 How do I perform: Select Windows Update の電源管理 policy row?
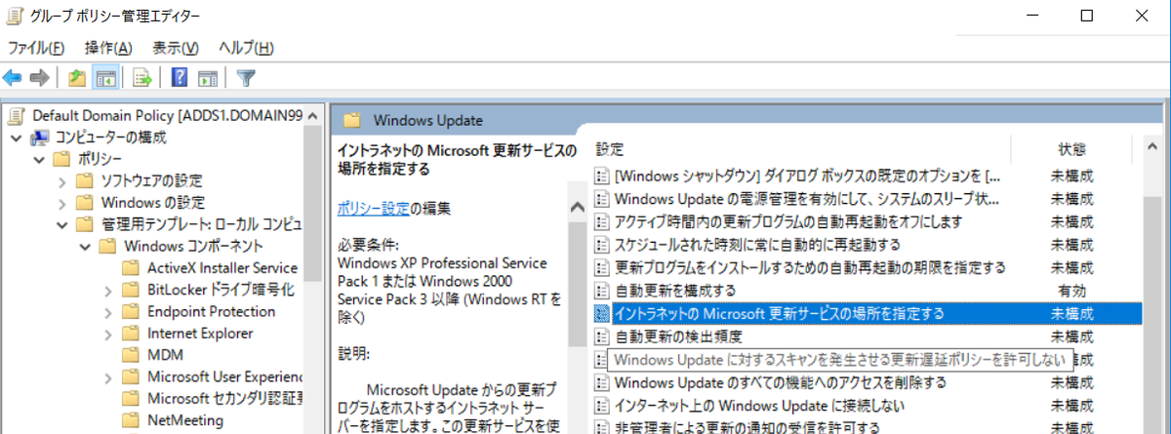click(808, 199)
